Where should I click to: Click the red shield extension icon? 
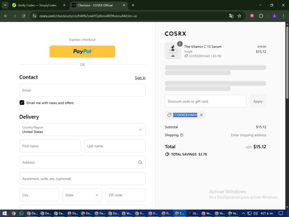[x=252, y=16]
